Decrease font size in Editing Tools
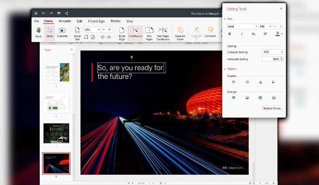This screenshot has height=185, width=319. (275, 26)
